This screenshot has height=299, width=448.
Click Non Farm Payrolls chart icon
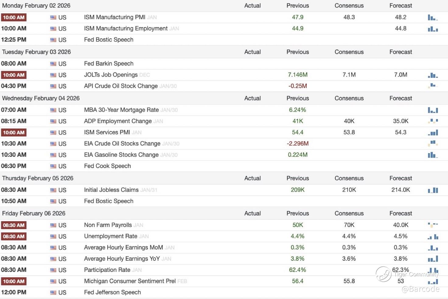(x=433, y=225)
